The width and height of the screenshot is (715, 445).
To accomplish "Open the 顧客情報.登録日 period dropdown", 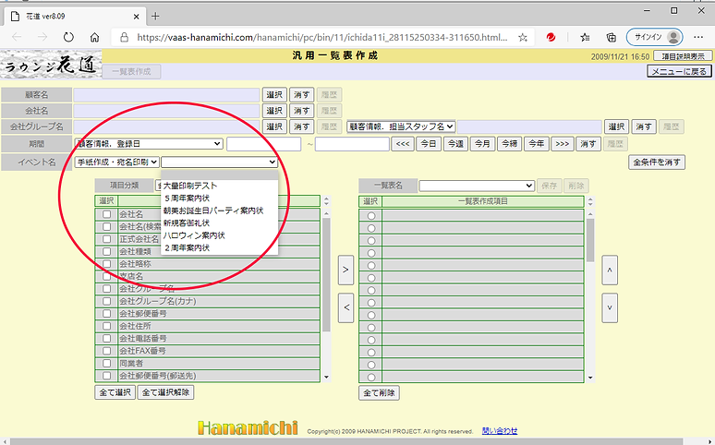I will point(148,144).
